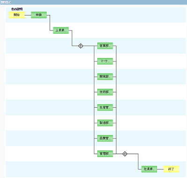Click the yellow 開始 start node
Screen dimensions: 187x178
pos(17,15)
